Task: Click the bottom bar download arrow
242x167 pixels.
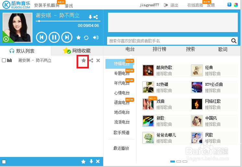Action: 91,161
